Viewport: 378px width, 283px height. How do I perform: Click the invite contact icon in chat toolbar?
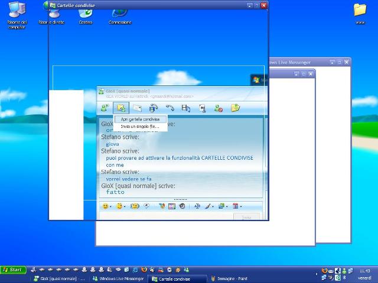106,108
